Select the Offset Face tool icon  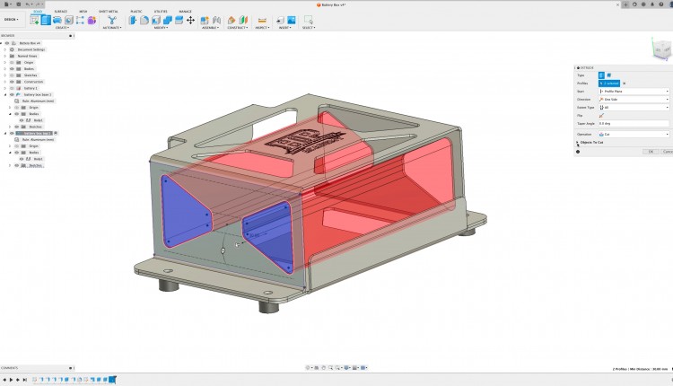[179, 20]
